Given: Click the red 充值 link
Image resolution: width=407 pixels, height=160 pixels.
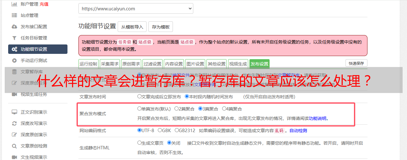Looking at the screenshot, I should [x=44, y=4].
